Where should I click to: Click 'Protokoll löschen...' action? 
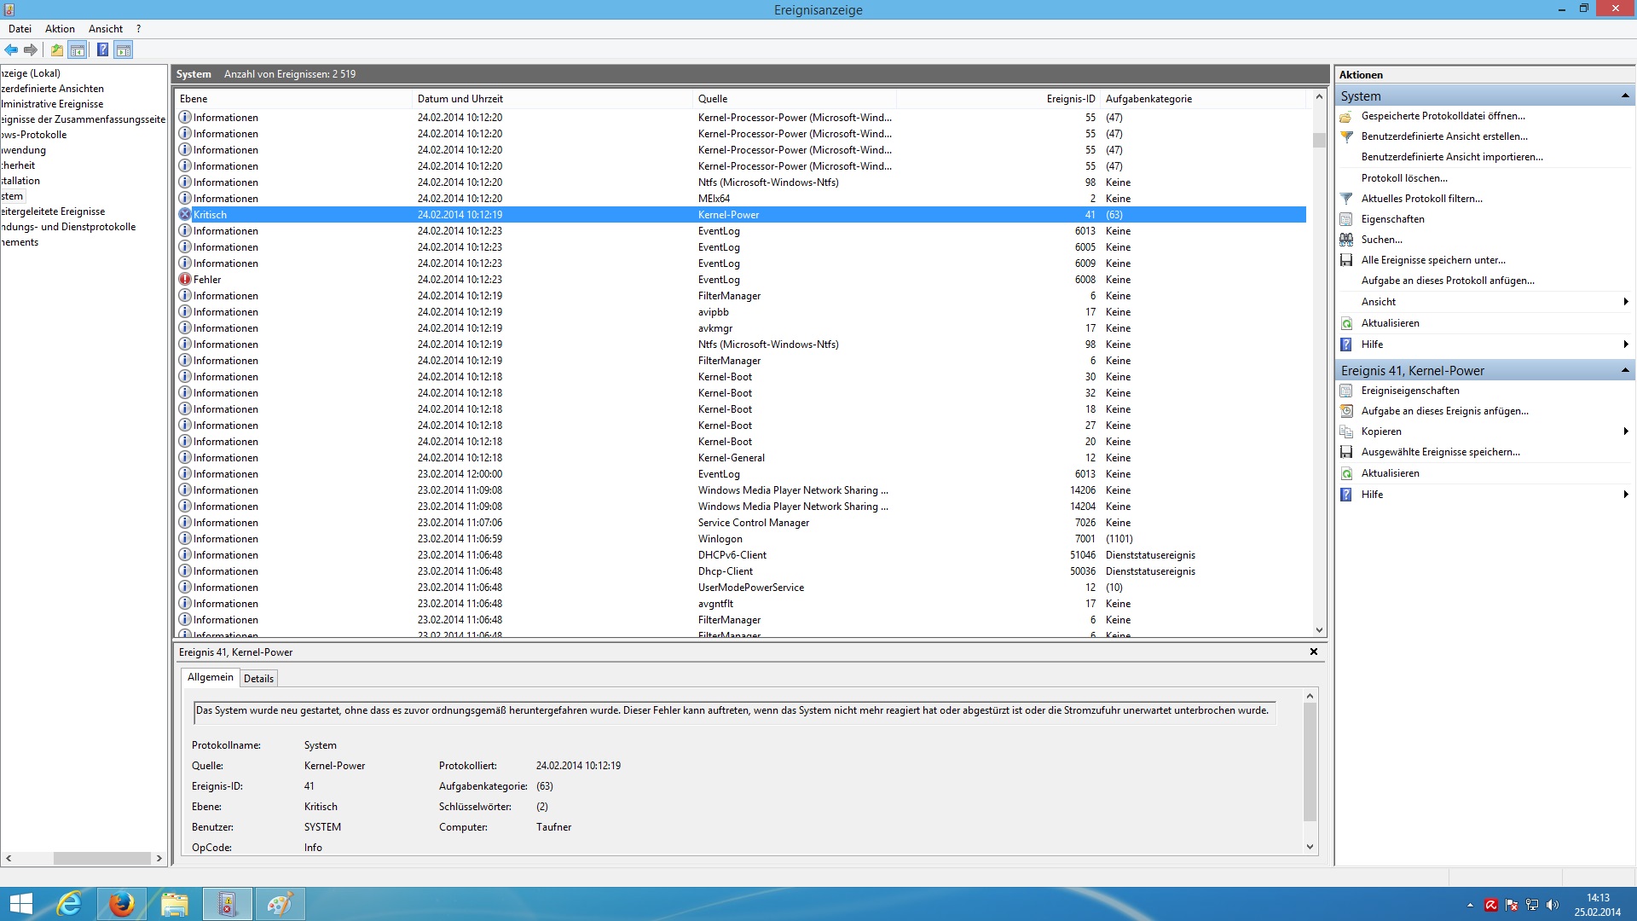coord(1403,178)
